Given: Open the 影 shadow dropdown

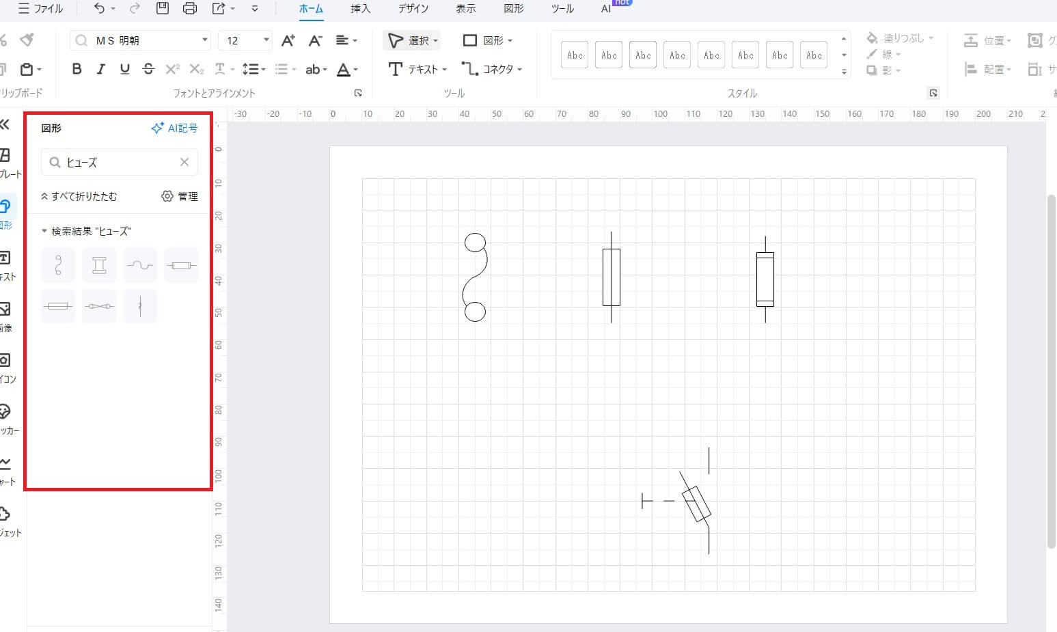Looking at the screenshot, I should [884, 70].
